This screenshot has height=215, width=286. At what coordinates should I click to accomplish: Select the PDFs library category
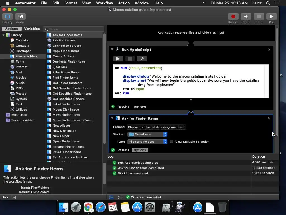[x=20, y=88]
